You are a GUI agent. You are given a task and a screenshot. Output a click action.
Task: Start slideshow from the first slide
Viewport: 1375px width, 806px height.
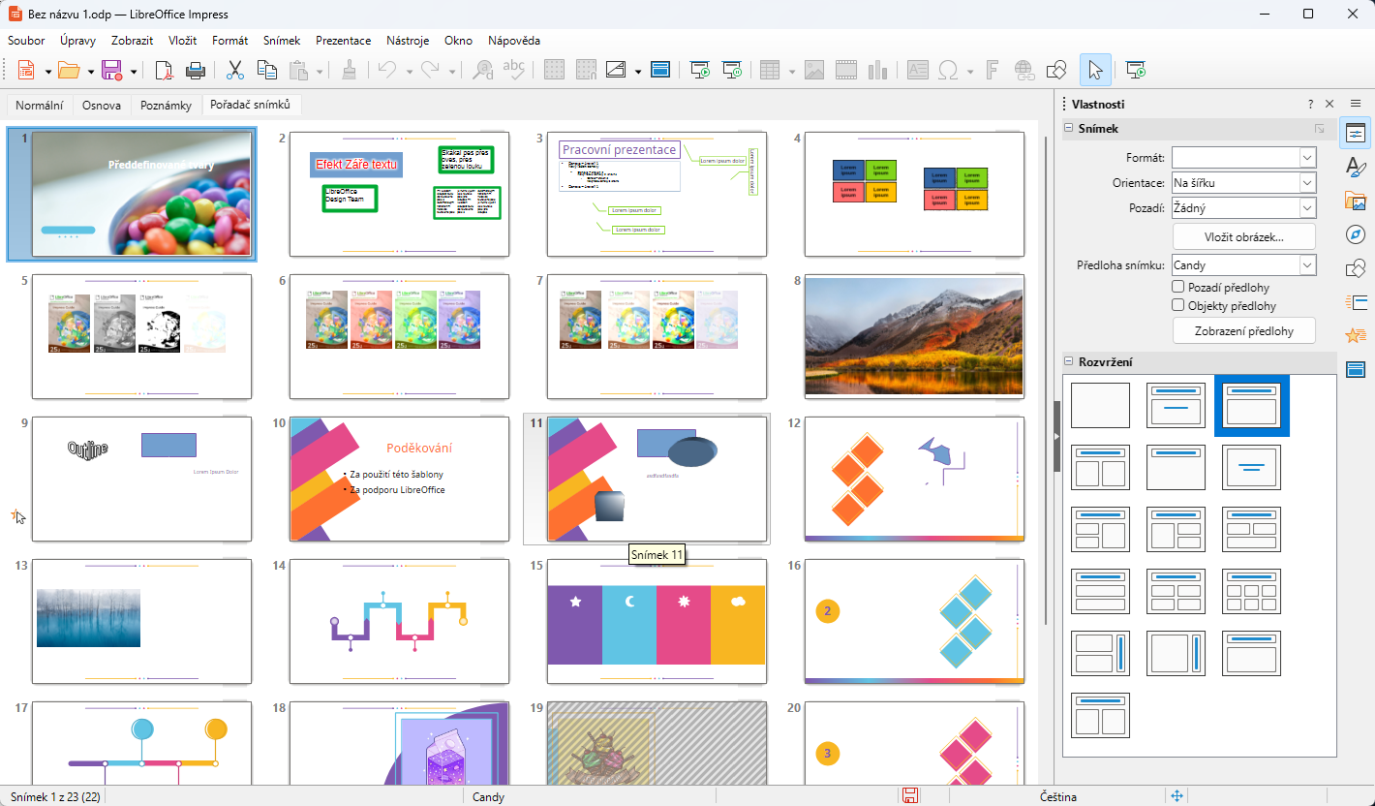click(x=700, y=70)
